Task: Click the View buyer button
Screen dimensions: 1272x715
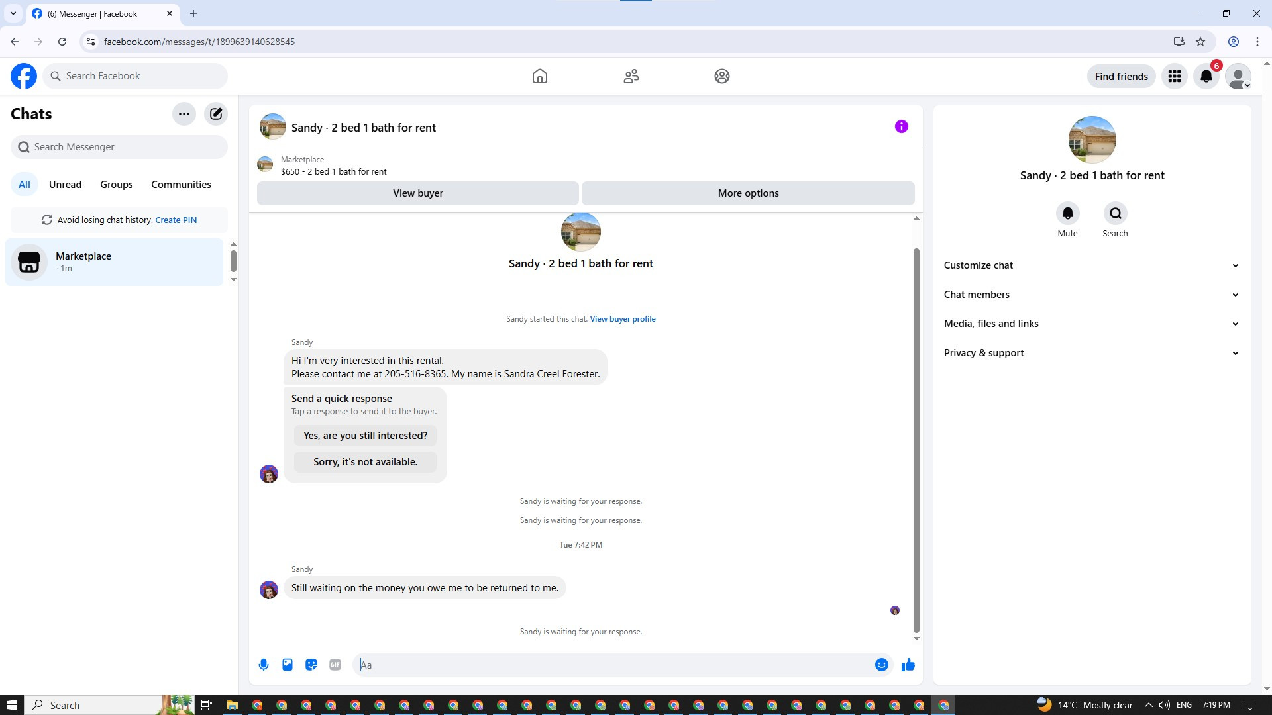Action: [417, 193]
